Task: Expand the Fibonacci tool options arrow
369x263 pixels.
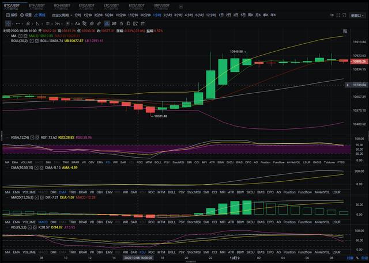Action: pyautogui.click(x=52, y=24)
